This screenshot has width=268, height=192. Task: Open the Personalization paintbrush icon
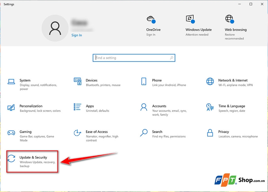11,108
